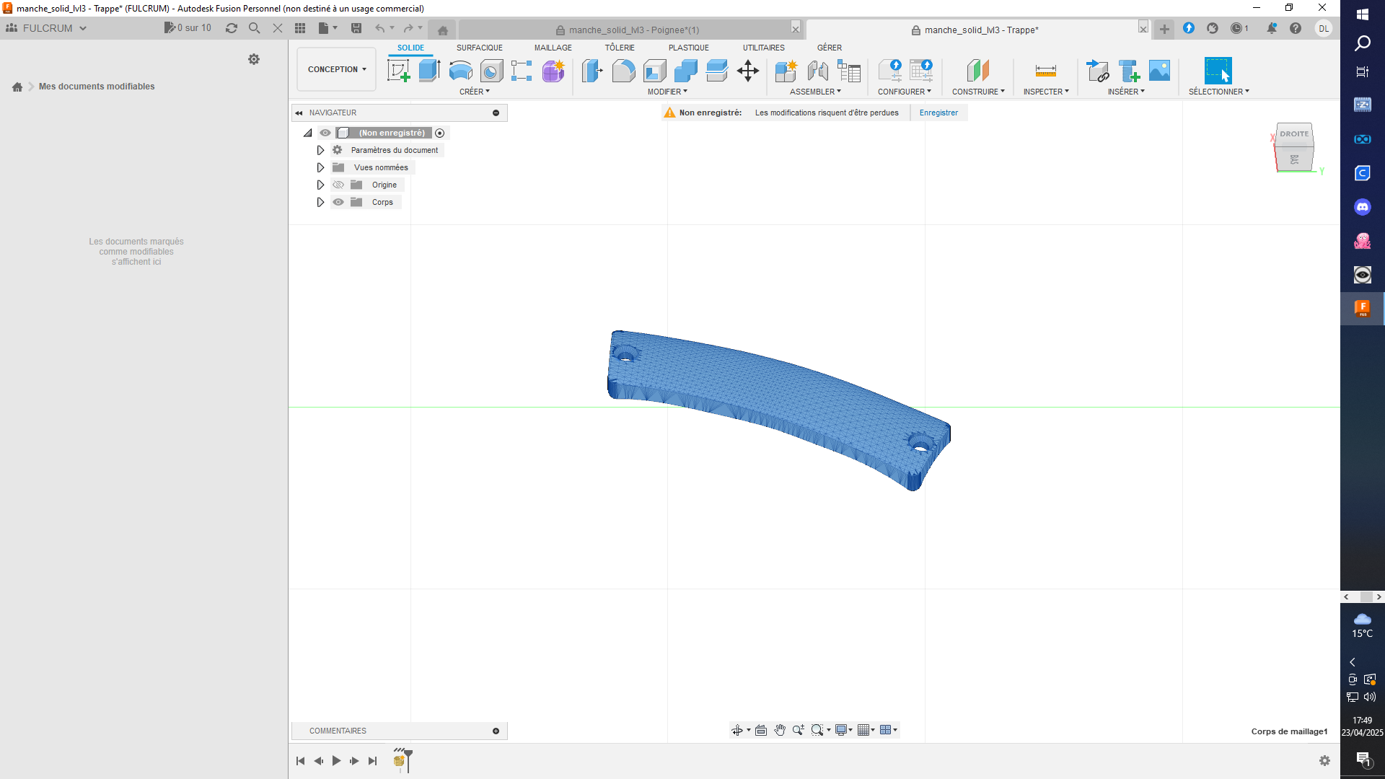Select the Pan hand tool

point(780,730)
